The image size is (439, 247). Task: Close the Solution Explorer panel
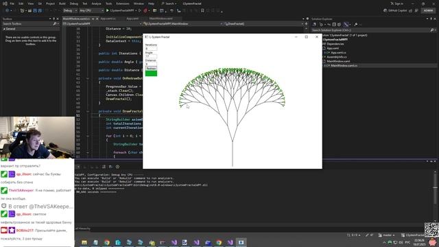pyautogui.click(x=435, y=19)
